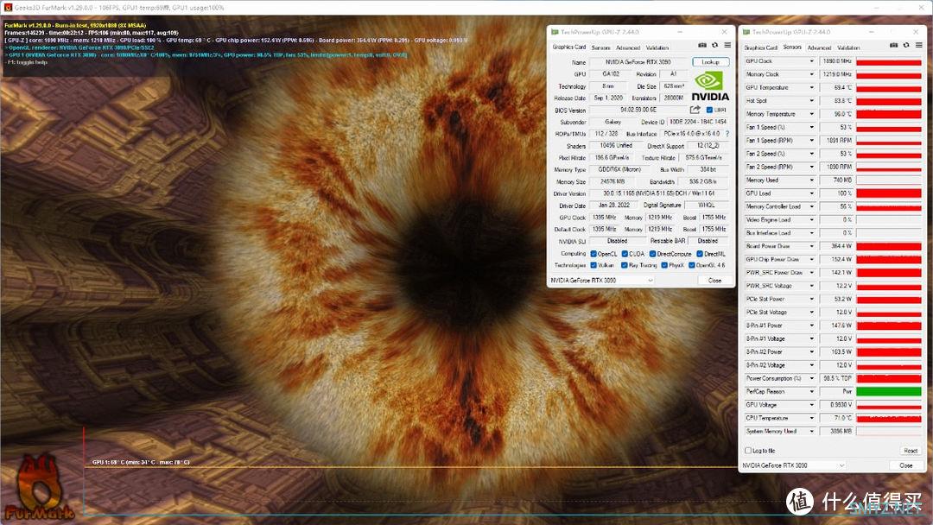Enable the Log to file checkbox

pyautogui.click(x=748, y=451)
